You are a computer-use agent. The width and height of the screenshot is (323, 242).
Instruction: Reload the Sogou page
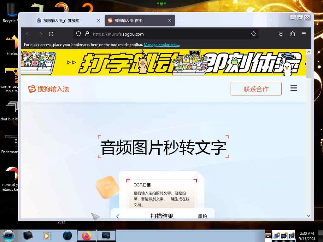[x=51, y=34]
